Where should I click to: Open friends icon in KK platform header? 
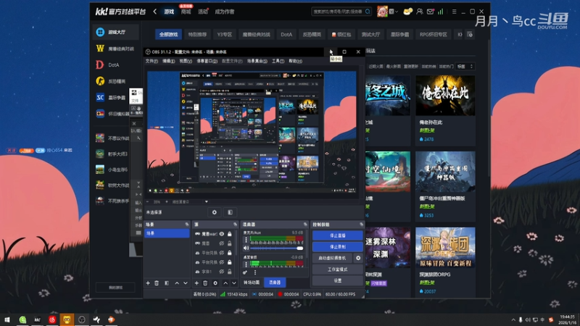[420, 12]
